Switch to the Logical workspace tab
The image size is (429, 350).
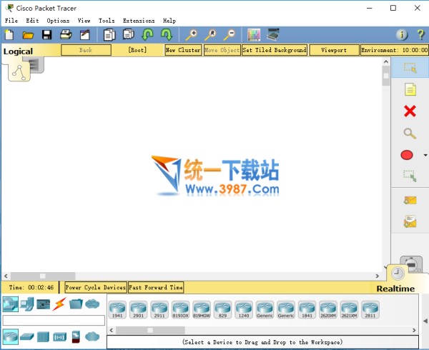(x=19, y=51)
